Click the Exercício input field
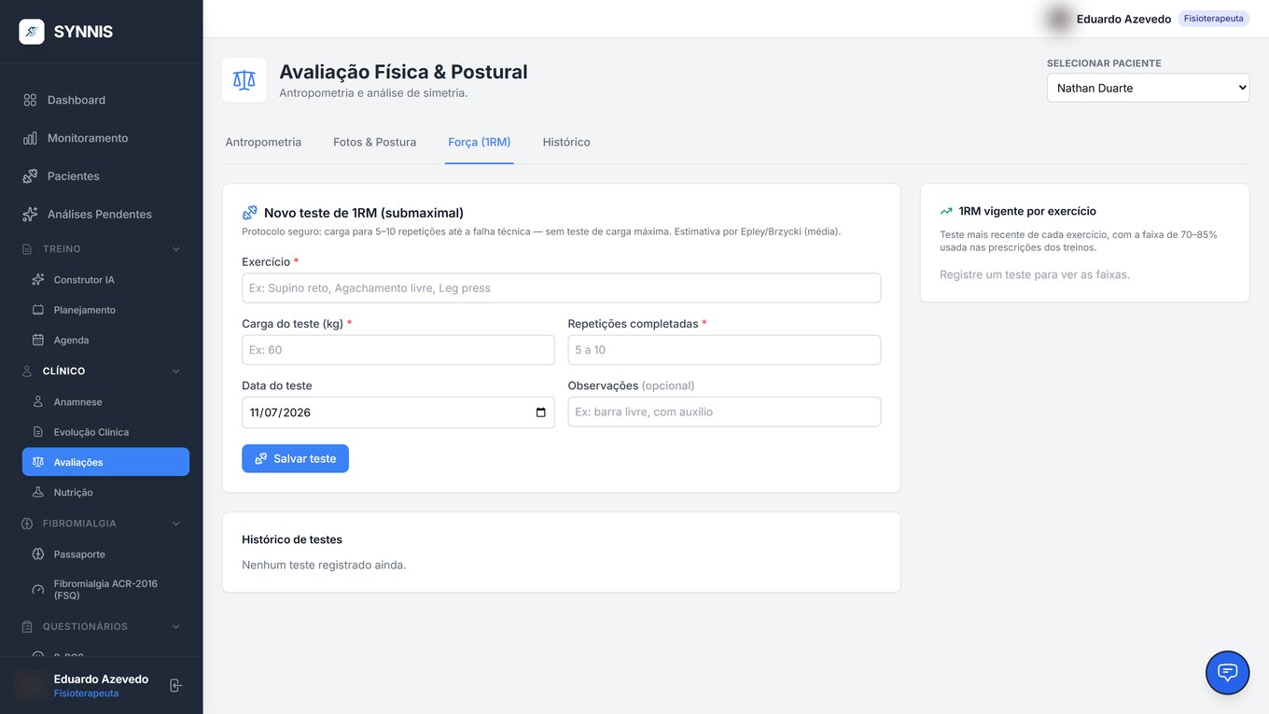Screen dimensions: 1269x714 561,288
